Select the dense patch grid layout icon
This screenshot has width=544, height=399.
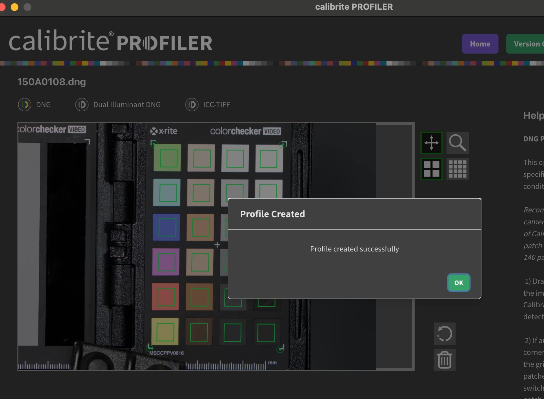pos(458,169)
